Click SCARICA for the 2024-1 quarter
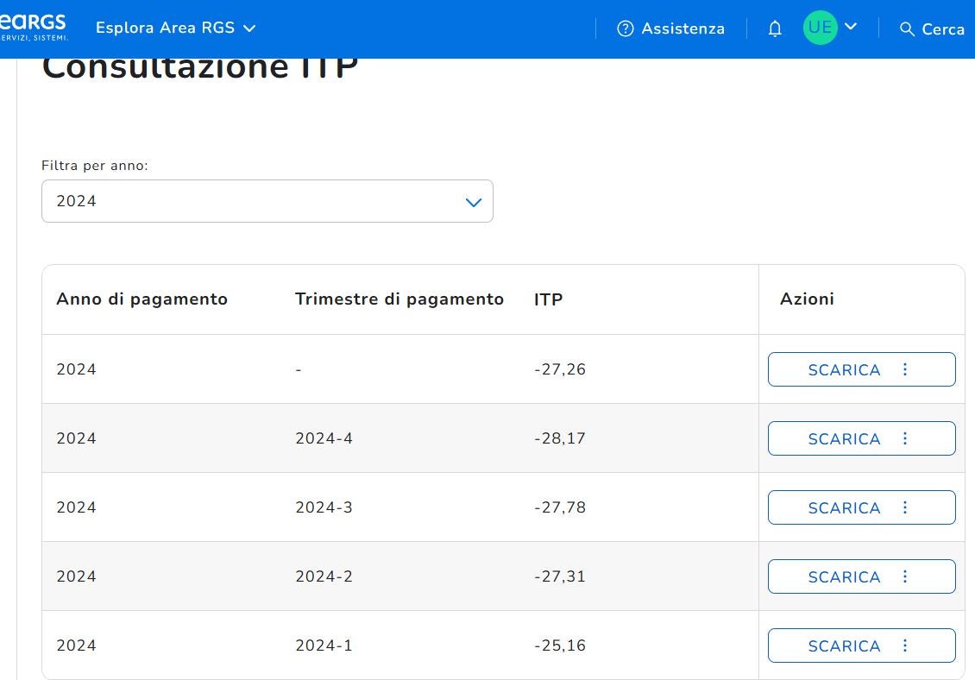This screenshot has width=975, height=680. pos(844,645)
